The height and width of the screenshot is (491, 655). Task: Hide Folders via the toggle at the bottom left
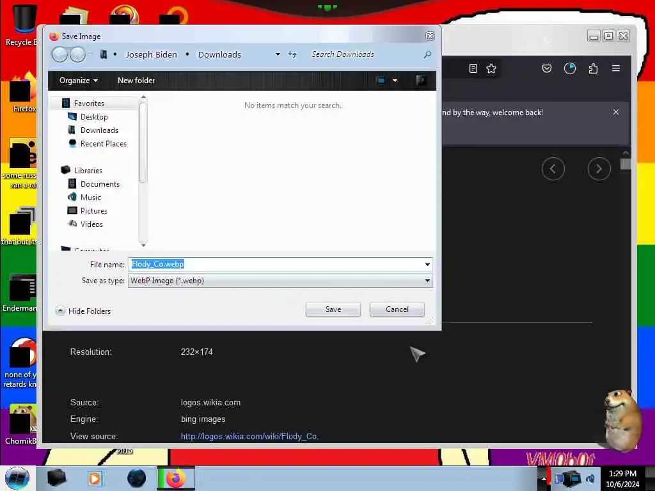[83, 311]
